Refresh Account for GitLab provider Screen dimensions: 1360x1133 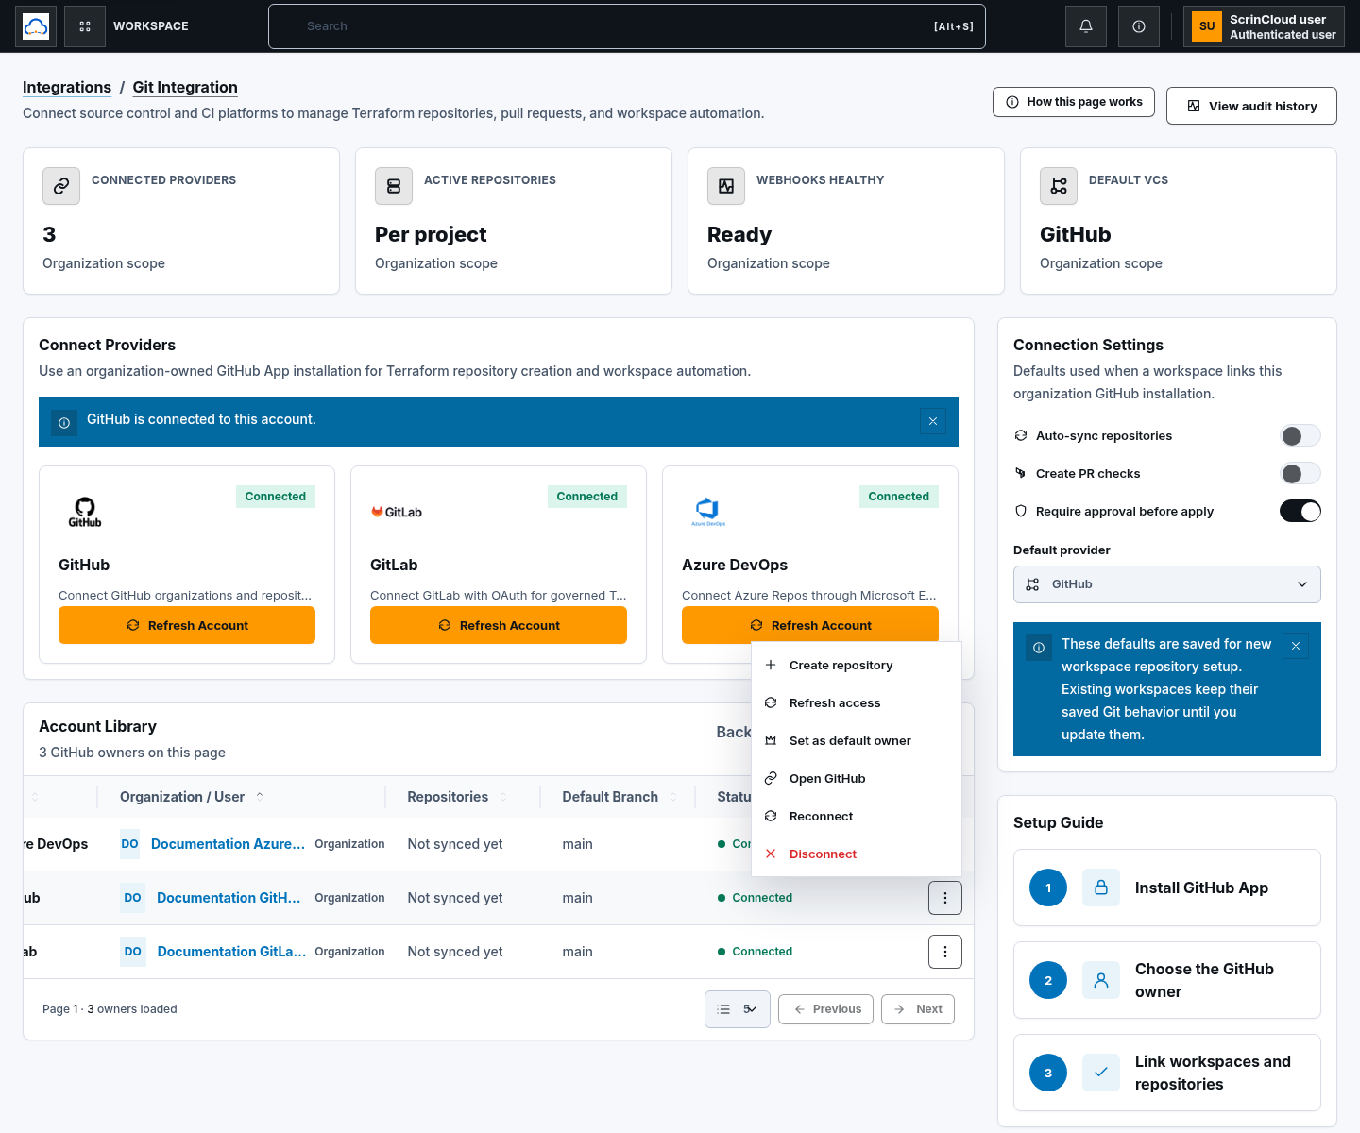pos(499,625)
